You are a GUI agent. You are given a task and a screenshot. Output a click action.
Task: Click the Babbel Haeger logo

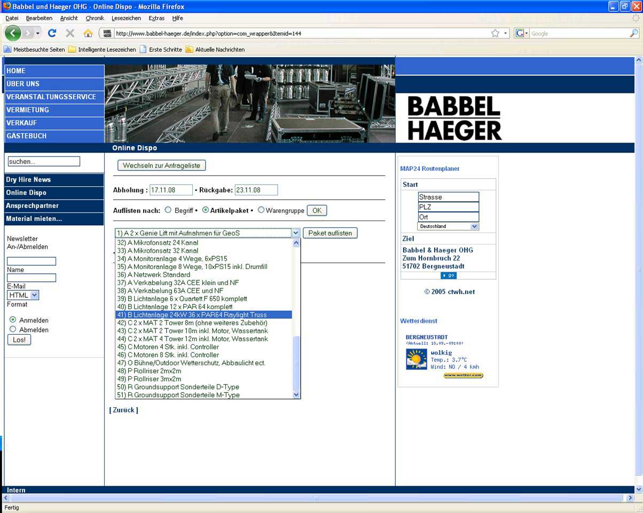coord(454,118)
